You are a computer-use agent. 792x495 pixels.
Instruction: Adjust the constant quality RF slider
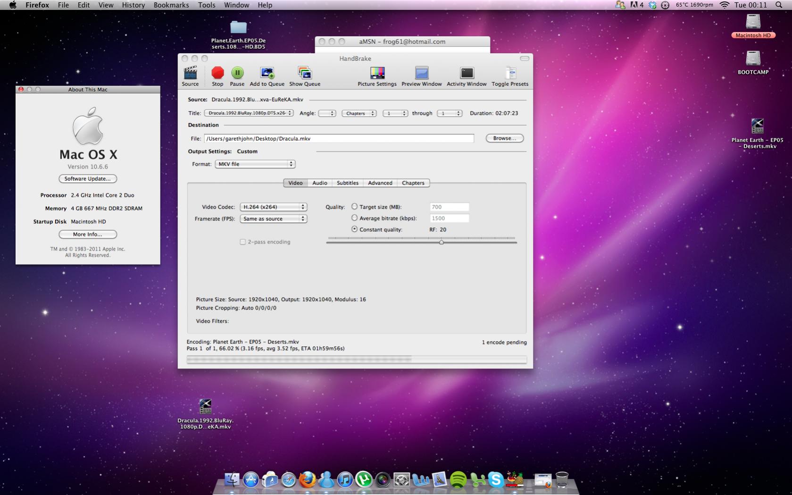point(442,242)
